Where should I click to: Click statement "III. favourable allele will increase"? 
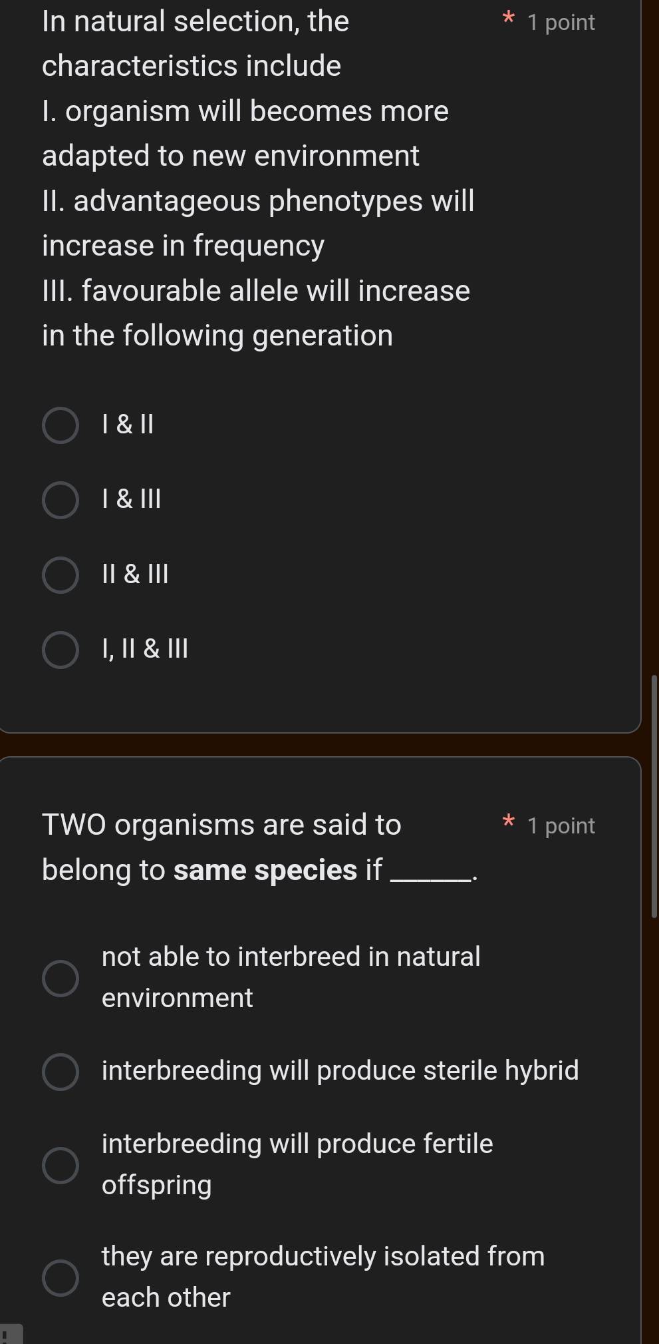pyautogui.click(x=256, y=290)
